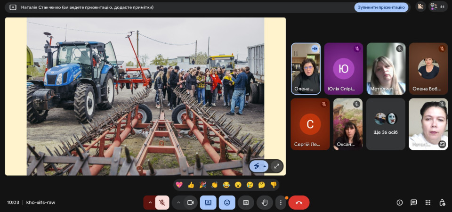The height and width of the screenshot is (212, 452).
Task: Open the chat panel
Action: (x=413, y=203)
